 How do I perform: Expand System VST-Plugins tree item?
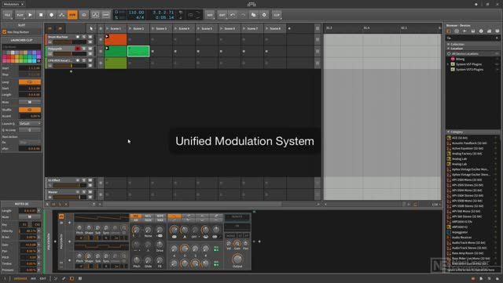pyautogui.click(x=448, y=64)
